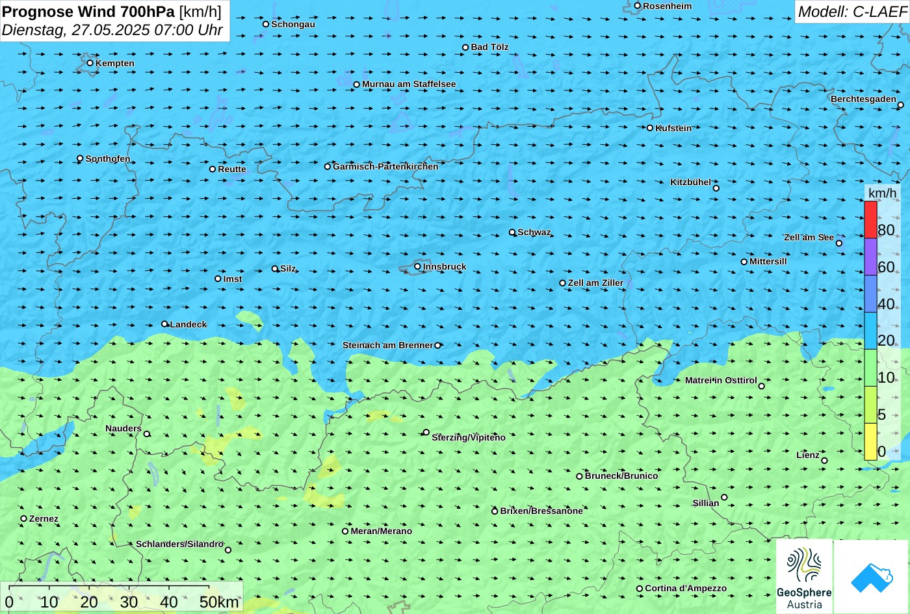
Task: Click the blue 40 km/h legend swatch
Action: (x=870, y=294)
